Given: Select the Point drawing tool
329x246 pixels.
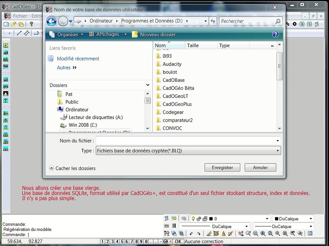Looking at the screenshot, I should [x=10, y=33].
